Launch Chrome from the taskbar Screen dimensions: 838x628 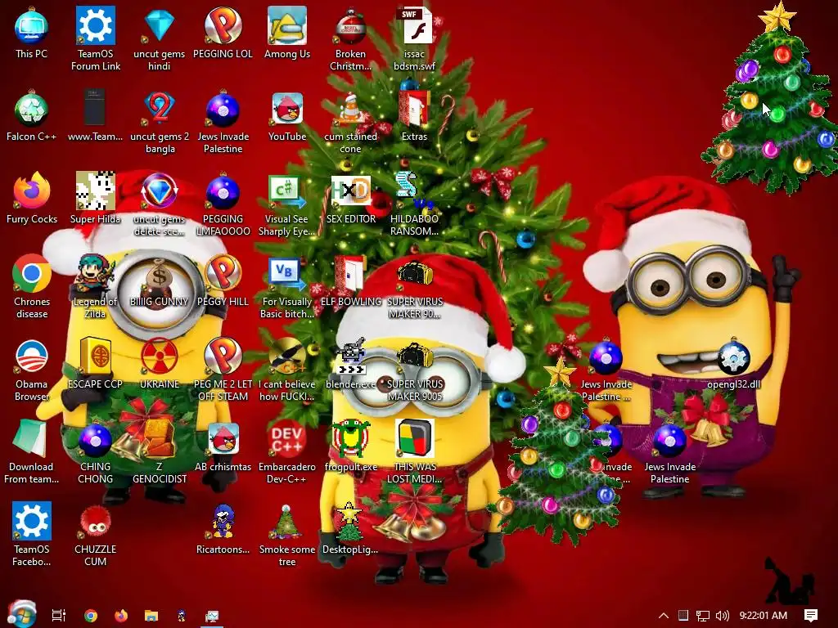pos(91,615)
